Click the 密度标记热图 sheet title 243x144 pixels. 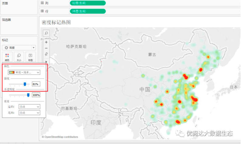(56, 22)
